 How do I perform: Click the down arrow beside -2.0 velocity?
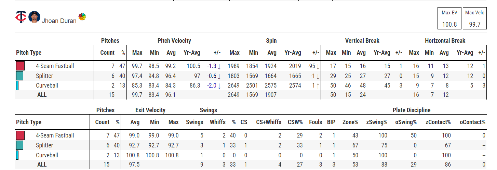point(219,86)
